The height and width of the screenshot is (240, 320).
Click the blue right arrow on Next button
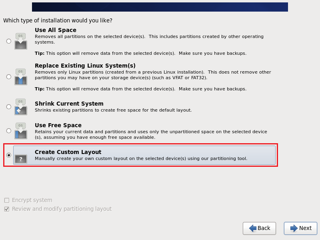coord(292,228)
